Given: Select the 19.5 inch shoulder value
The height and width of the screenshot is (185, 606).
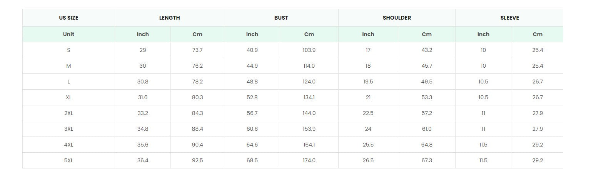Looking at the screenshot, I should [368, 82].
